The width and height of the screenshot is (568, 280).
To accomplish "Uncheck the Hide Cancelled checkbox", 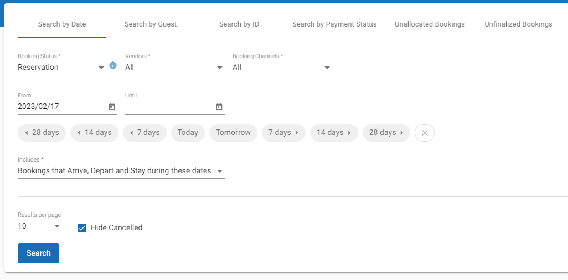I will [82, 228].
